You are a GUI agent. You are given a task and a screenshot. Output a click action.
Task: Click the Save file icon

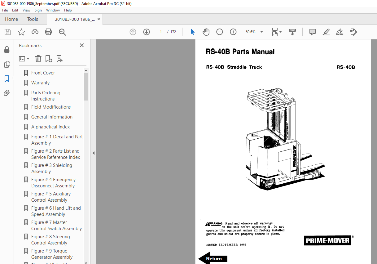point(8,32)
